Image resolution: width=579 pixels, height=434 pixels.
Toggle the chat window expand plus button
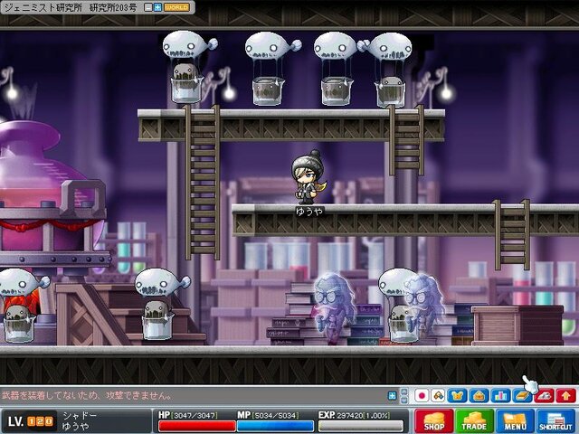pos(392,396)
